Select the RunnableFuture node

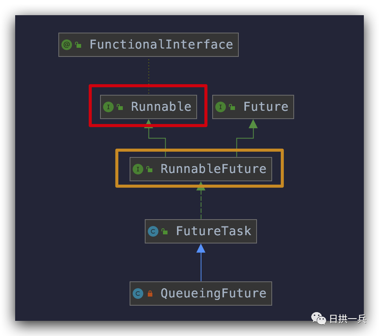click(201, 169)
